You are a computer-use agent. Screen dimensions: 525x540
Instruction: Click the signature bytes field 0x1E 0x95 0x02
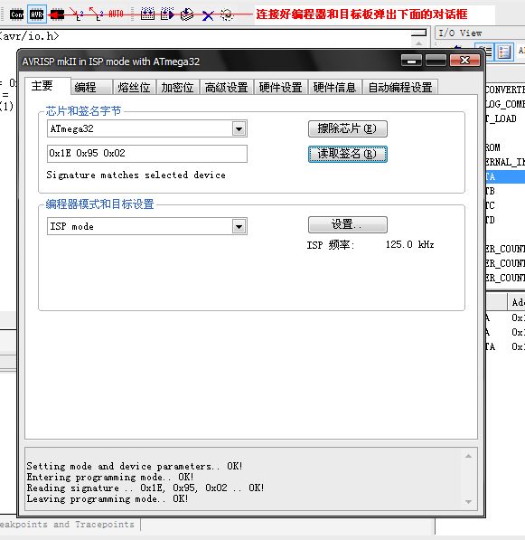pos(147,154)
